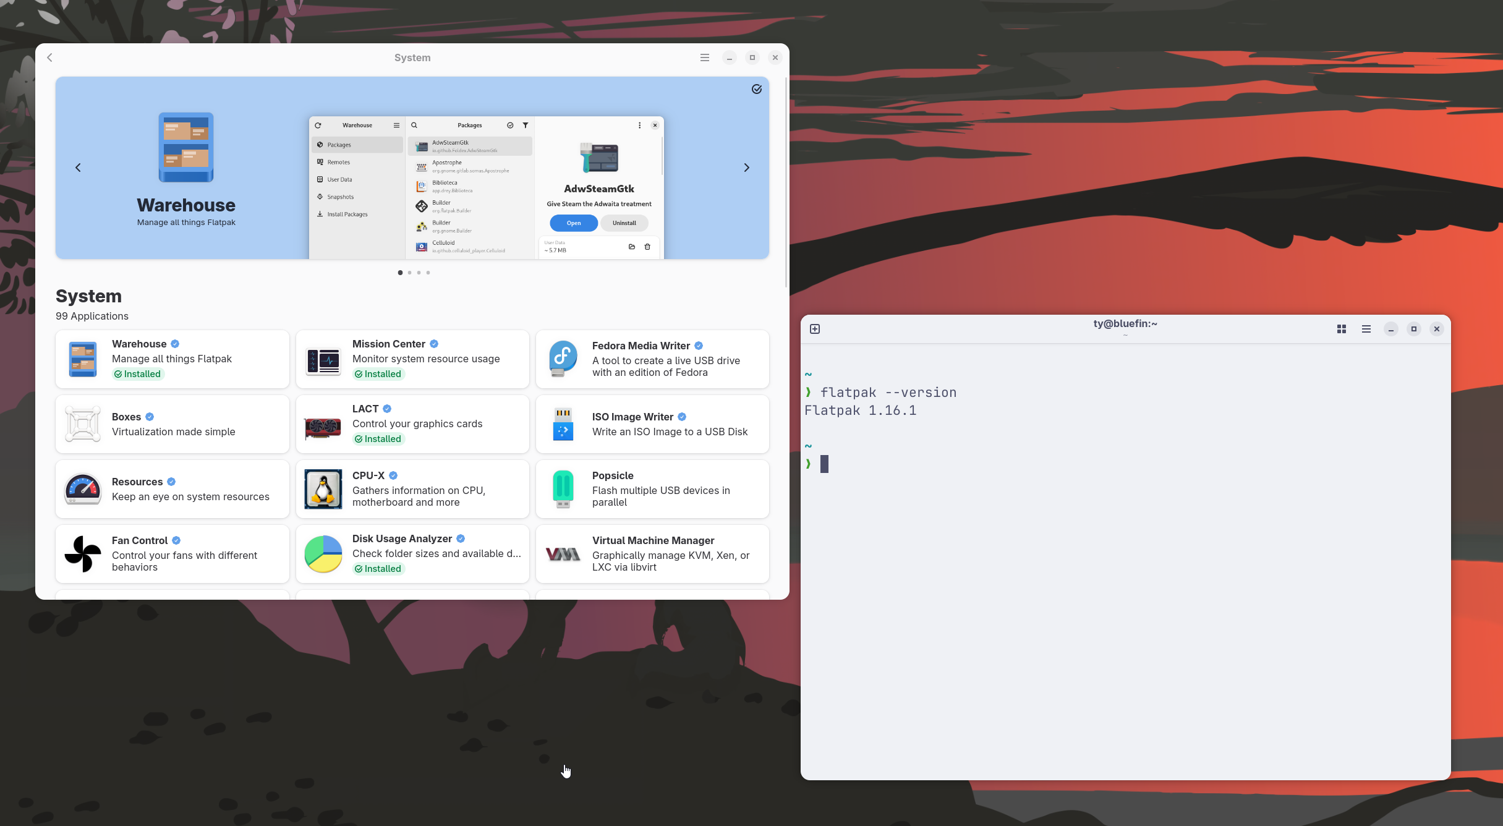
Task: Open a new tab in the terminal
Action: click(815, 329)
